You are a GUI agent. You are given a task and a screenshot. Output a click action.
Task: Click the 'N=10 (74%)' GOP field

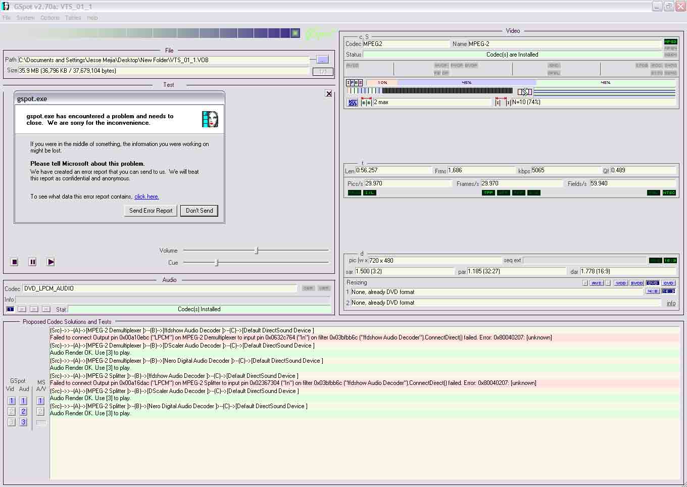click(x=594, y=102)
